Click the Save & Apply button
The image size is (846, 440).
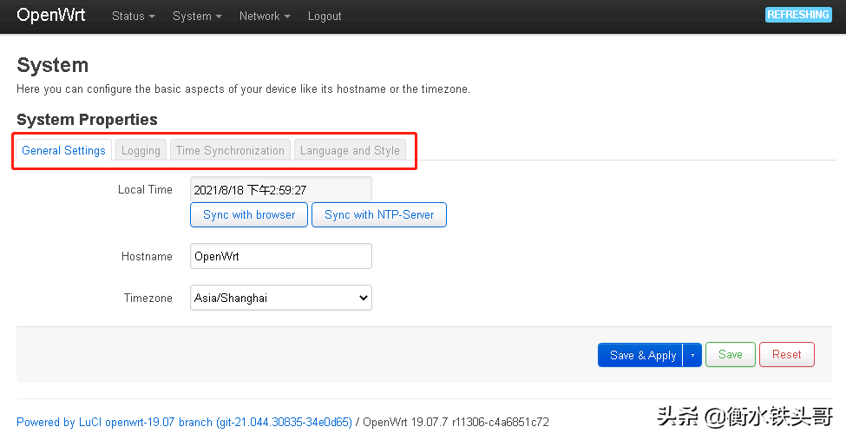(642, 355)
